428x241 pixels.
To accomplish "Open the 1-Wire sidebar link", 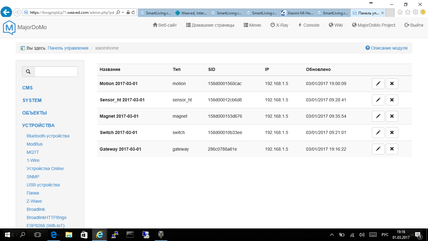I will [33, 160].
